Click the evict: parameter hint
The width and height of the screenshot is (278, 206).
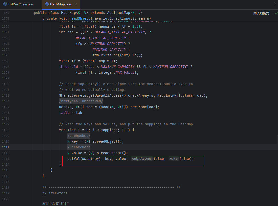pyautogui.click(x=174, y=159)
